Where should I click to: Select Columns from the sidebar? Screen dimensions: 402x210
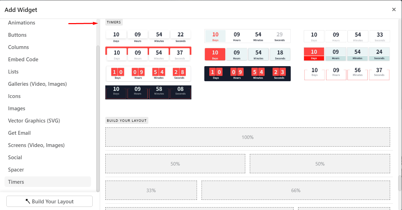(x=18, y=47)
